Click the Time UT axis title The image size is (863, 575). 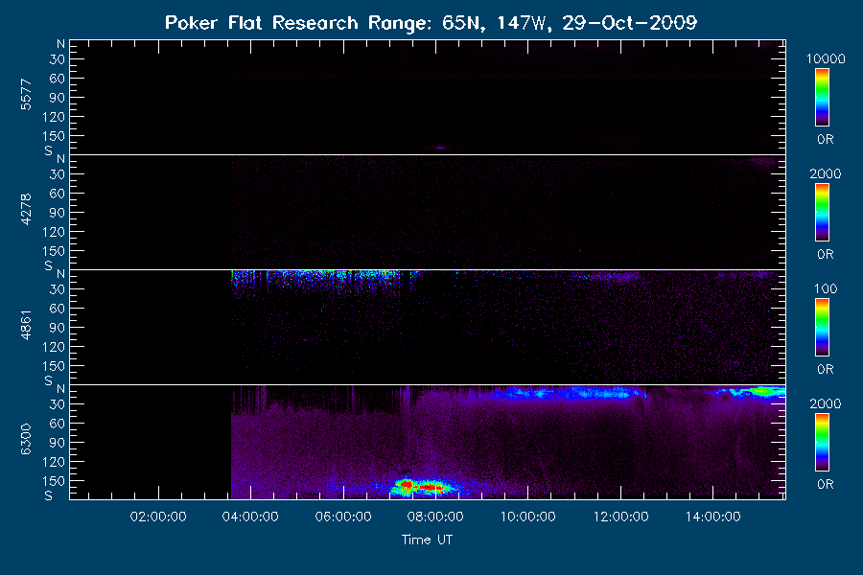click(x=427, y=540)
